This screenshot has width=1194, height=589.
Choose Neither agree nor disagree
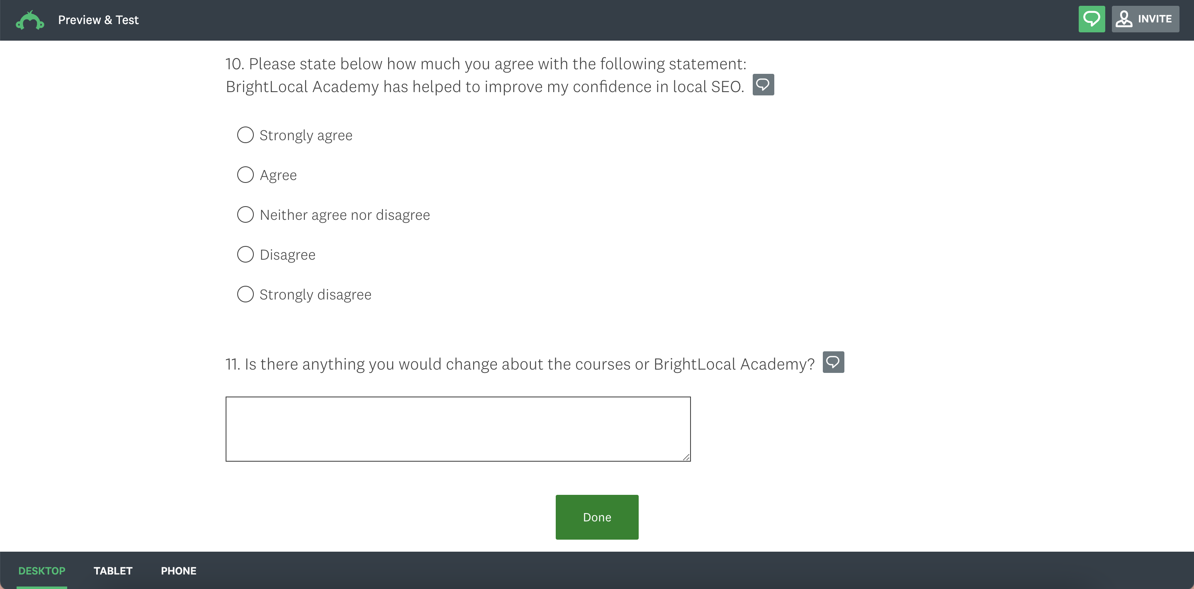click(245, 214)
